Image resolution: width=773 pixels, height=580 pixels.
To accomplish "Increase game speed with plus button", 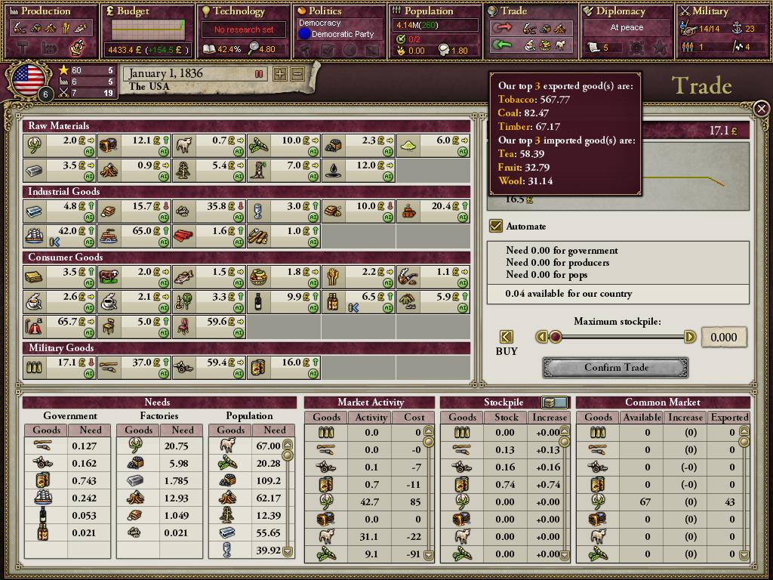I will (x=280, y=74).
